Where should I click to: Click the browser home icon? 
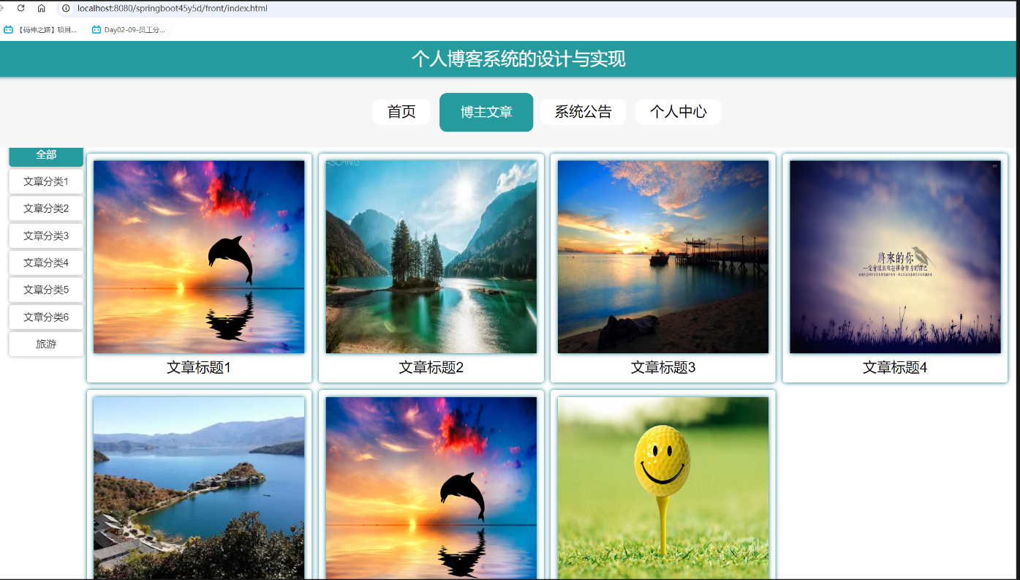[x=42, y=8]
